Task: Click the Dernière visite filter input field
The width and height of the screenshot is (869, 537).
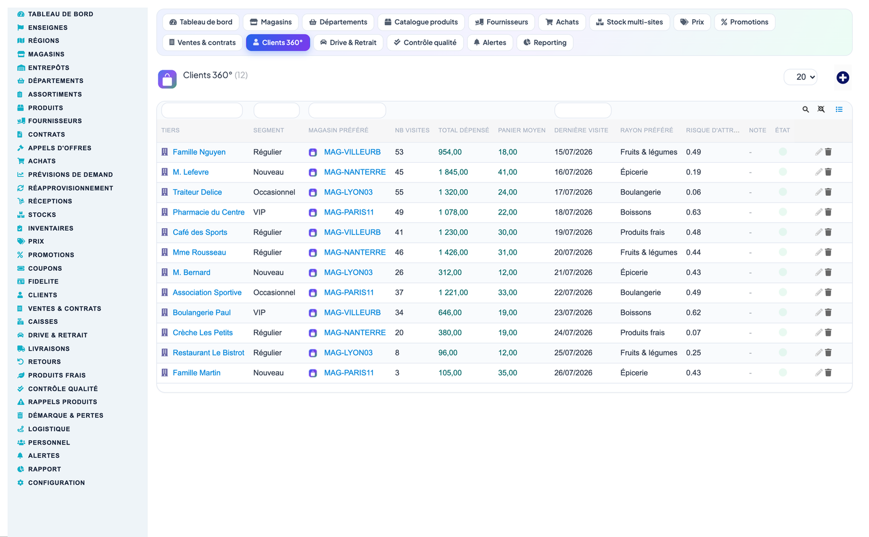Action: click(x=583, y=111)
